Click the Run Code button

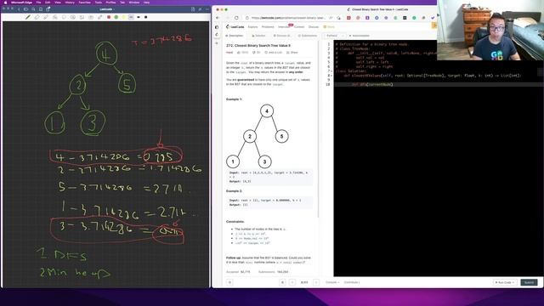point(505,282)
